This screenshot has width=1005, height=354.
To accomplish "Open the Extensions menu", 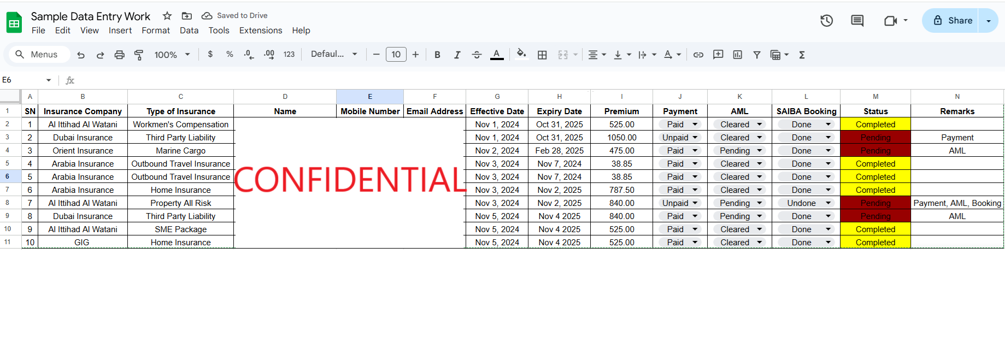I will [261, 31].
